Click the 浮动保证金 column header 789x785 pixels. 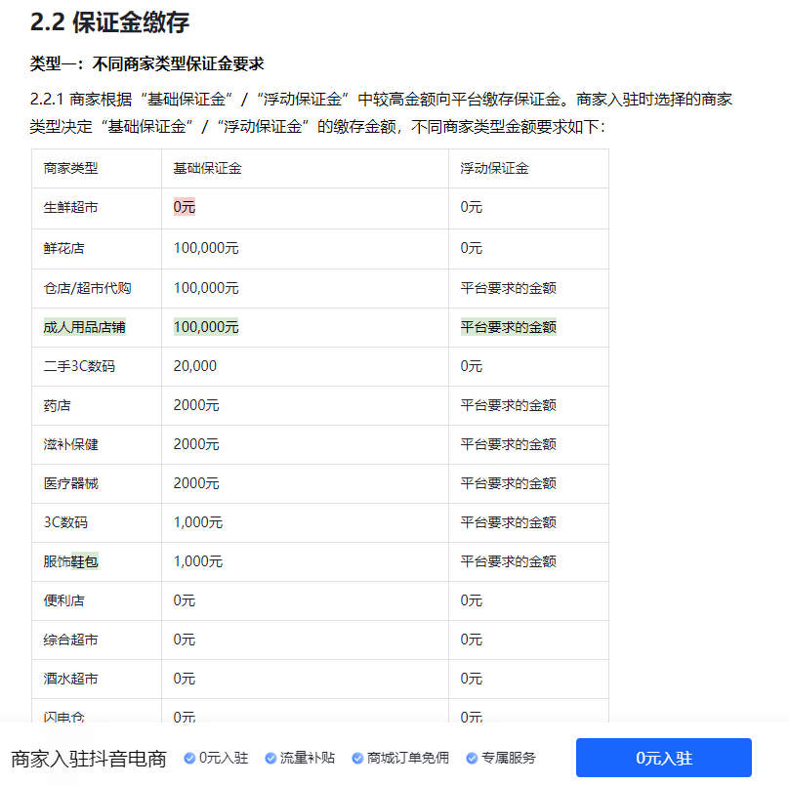coord(494,168)
